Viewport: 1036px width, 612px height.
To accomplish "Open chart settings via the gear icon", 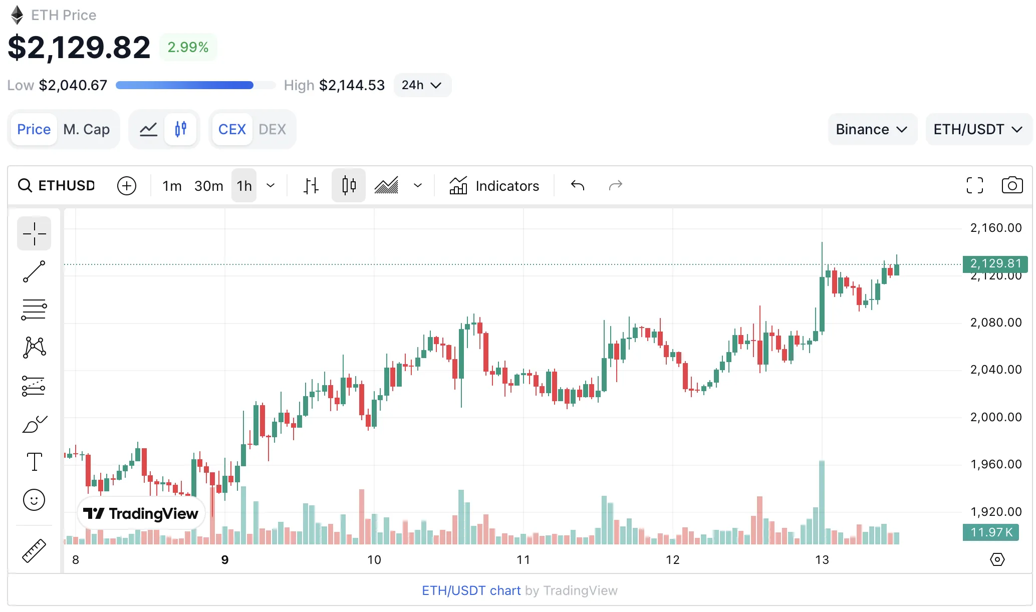I will point(997,559).
